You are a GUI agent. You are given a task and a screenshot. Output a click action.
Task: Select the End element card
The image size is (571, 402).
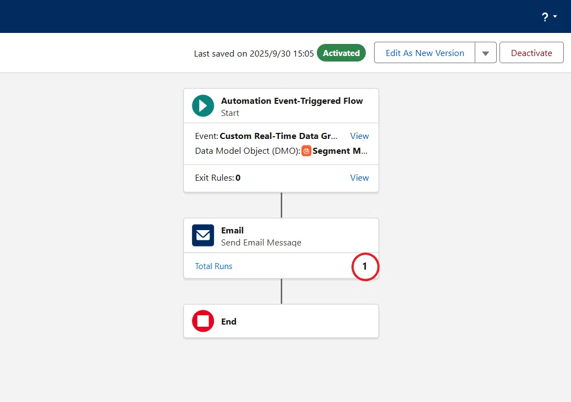click(x=281, y=321)
